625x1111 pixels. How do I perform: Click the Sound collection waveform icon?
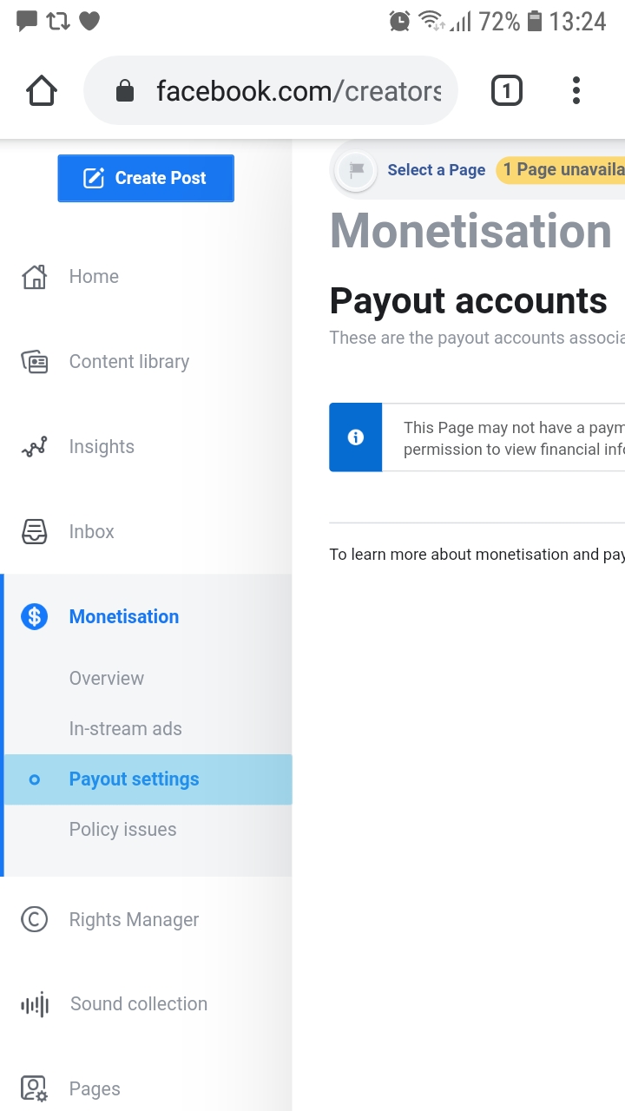point(35,1004)
